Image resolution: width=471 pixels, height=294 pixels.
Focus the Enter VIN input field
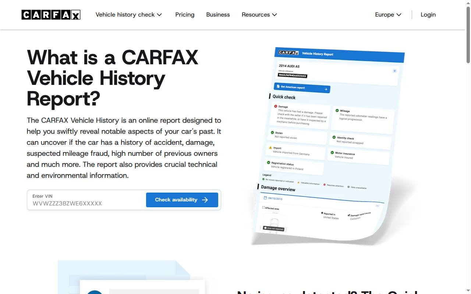pyautogui.click(x=87, y=200)
